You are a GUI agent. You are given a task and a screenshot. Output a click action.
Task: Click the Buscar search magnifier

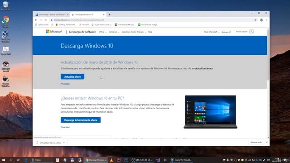229,32
